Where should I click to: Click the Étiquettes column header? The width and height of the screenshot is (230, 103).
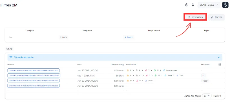coord(205,65)
